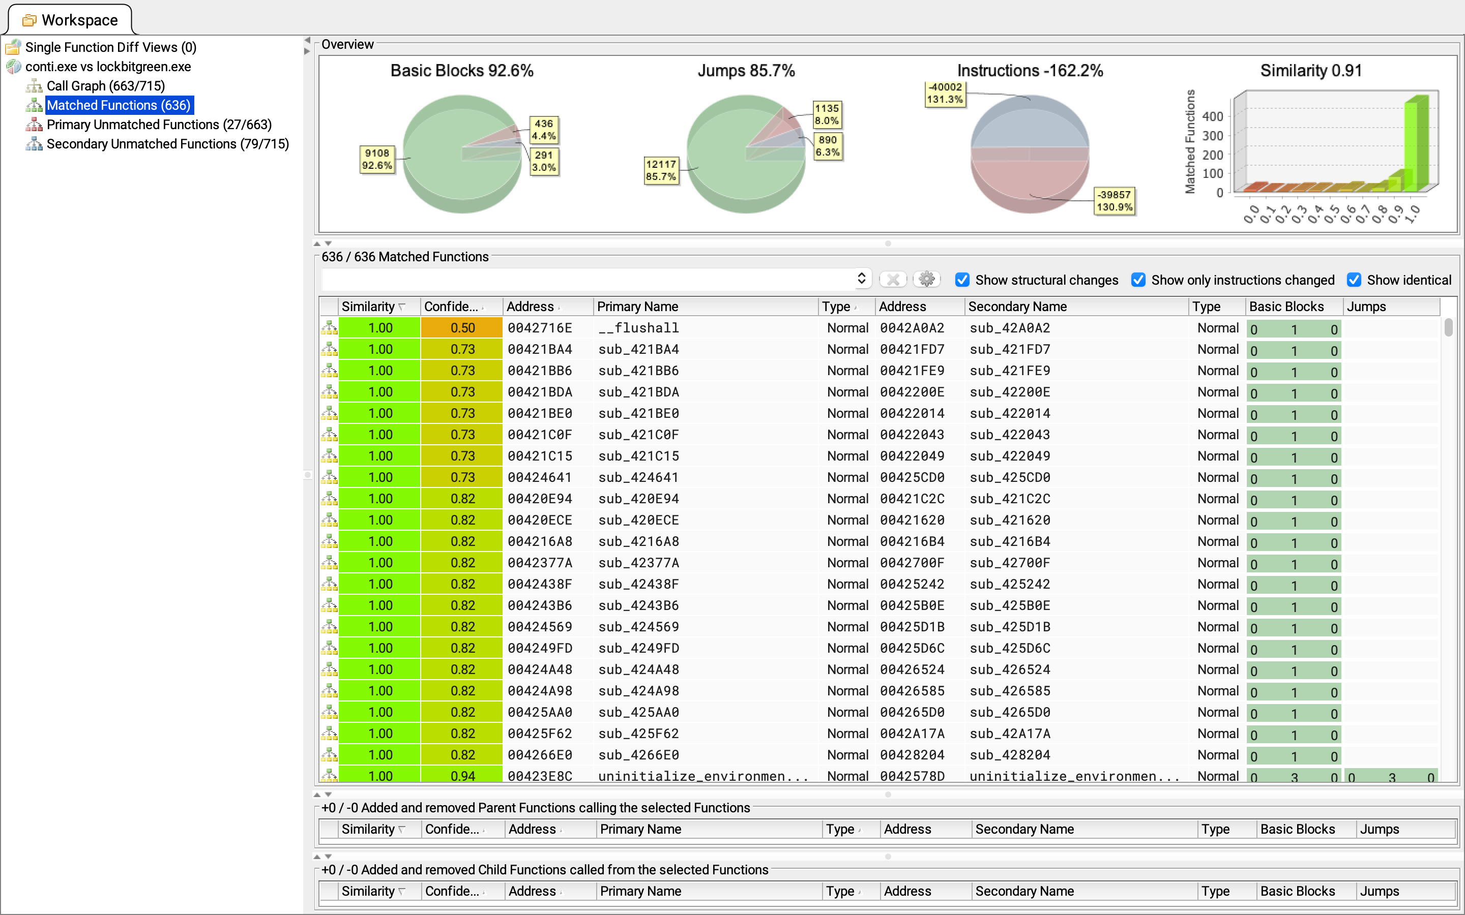Sort Parent Functions table by Similarity

[379, 829]
